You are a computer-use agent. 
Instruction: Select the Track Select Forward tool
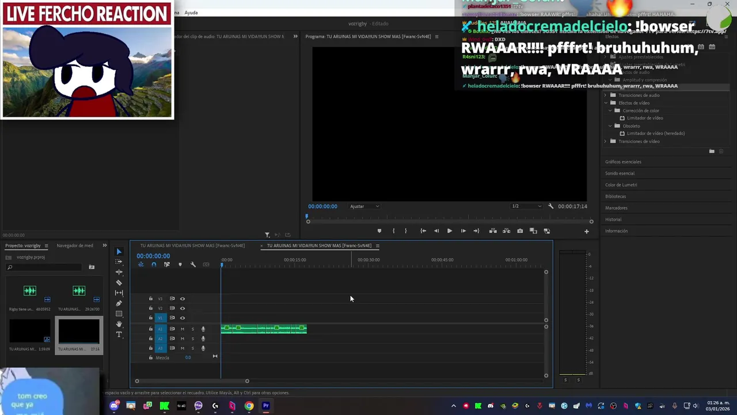coord(119,262)
